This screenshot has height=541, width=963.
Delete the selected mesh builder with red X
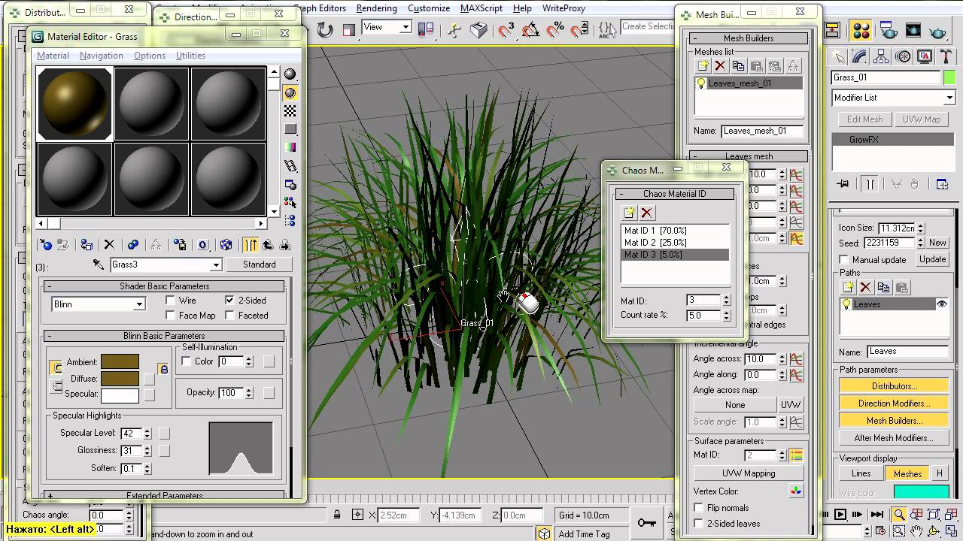720,66
